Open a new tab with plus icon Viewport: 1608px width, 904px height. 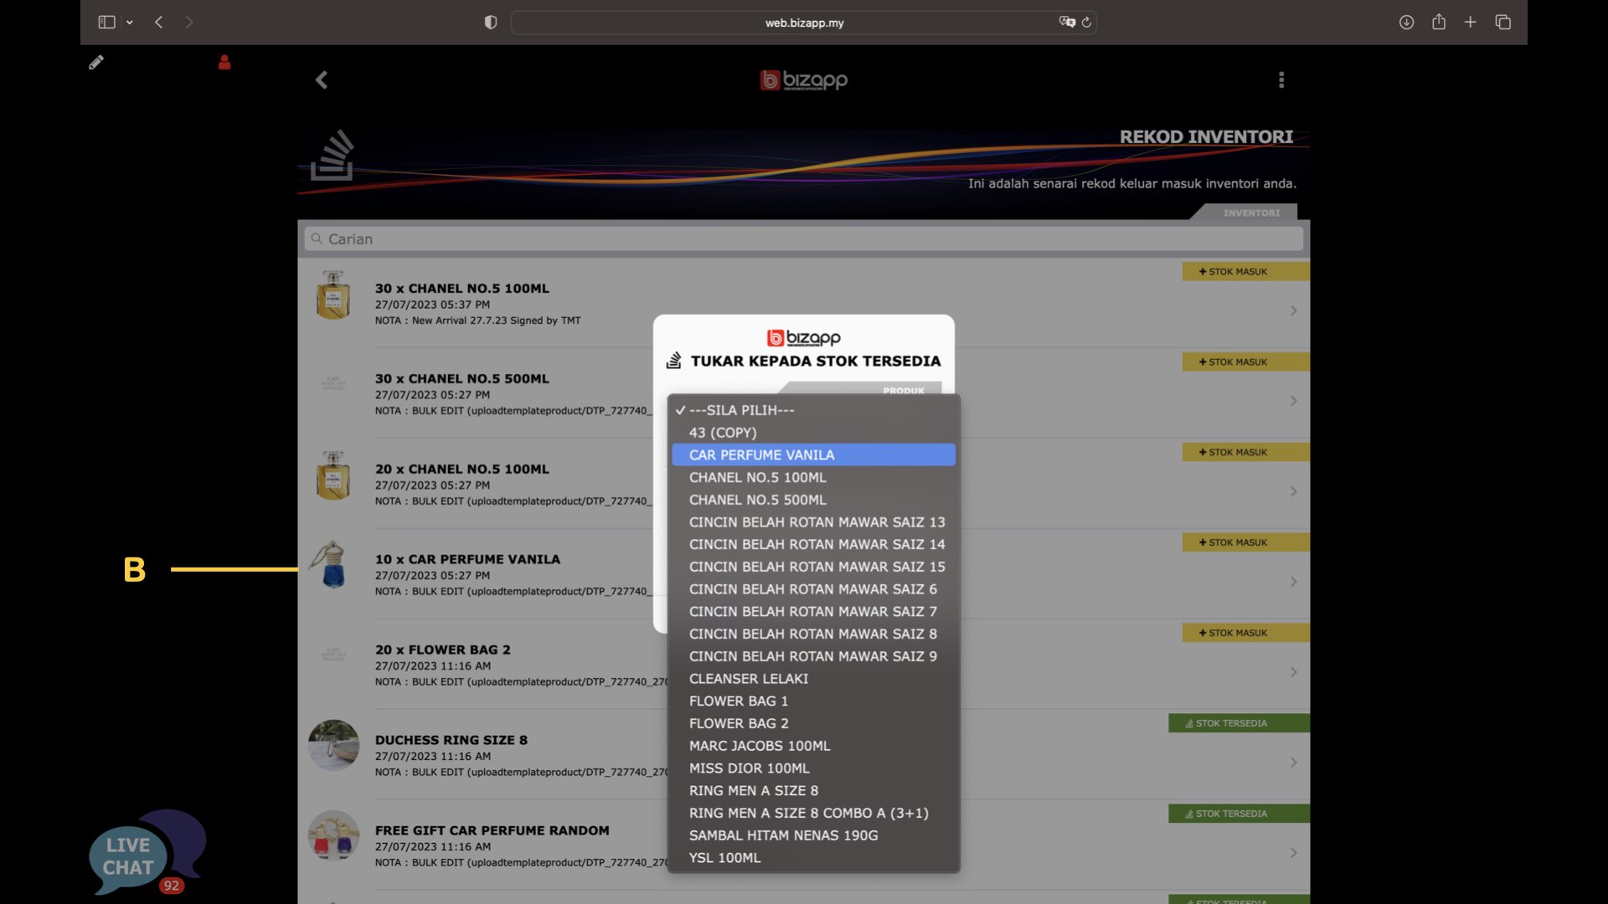pos(1471,23)
